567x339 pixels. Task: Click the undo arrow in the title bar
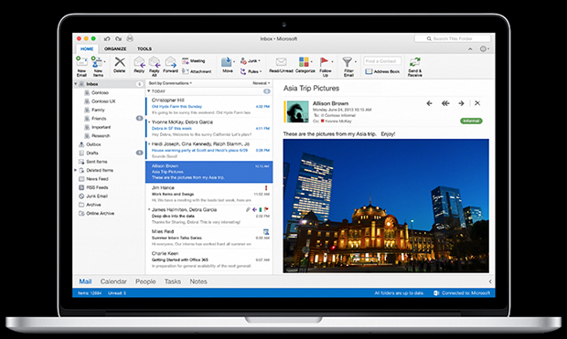[x=107, y=38]
